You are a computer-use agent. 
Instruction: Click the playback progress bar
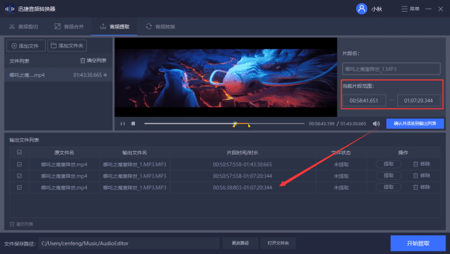tap(224, 123)
